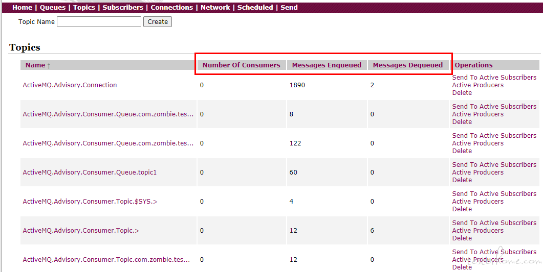Viewport: 543px width, 272px height.
Task: Open ActiveMQ.Advisory.Consumer.Topic.$SYS.> topic
Action: tap(90, 201)
